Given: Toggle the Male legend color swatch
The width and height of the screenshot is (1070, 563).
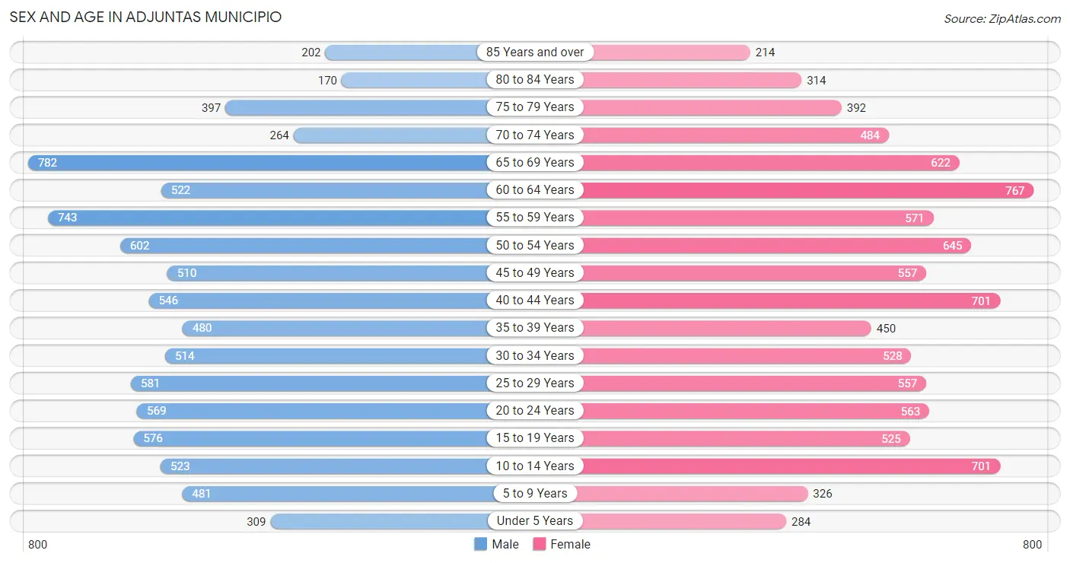Looking at the screenshot, I should (480, 544).
